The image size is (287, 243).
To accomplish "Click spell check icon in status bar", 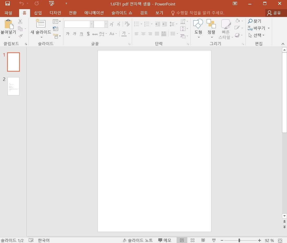I will (31, 240).
